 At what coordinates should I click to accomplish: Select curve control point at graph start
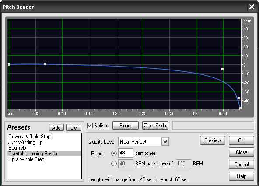click(x=9, y=65)
